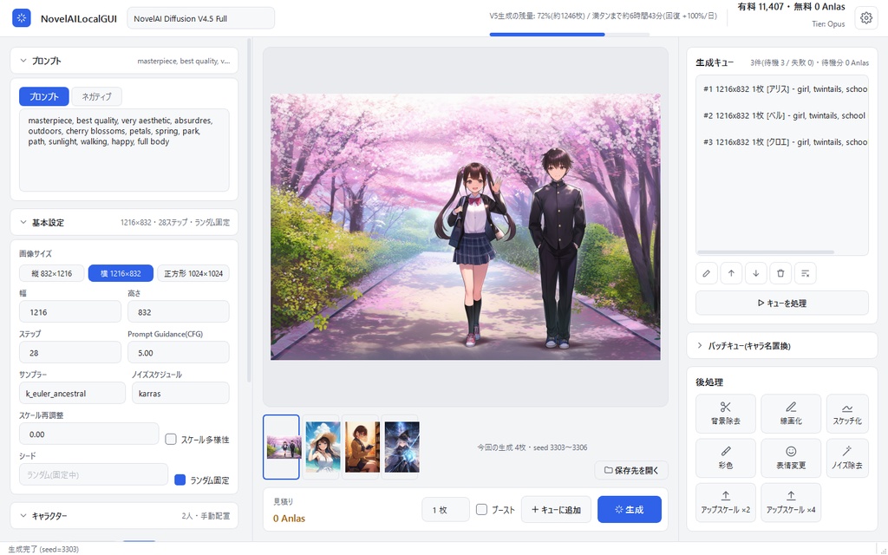Collapse the キャラクター section
This screenshot has height=555, width=888.
124,516
